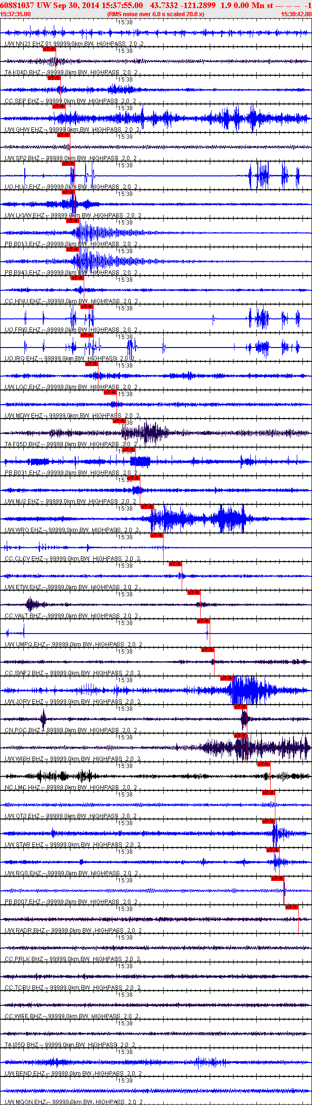
Task: Click the red pick marker on CC.SWF2 trace
Action: click(208, 650)
